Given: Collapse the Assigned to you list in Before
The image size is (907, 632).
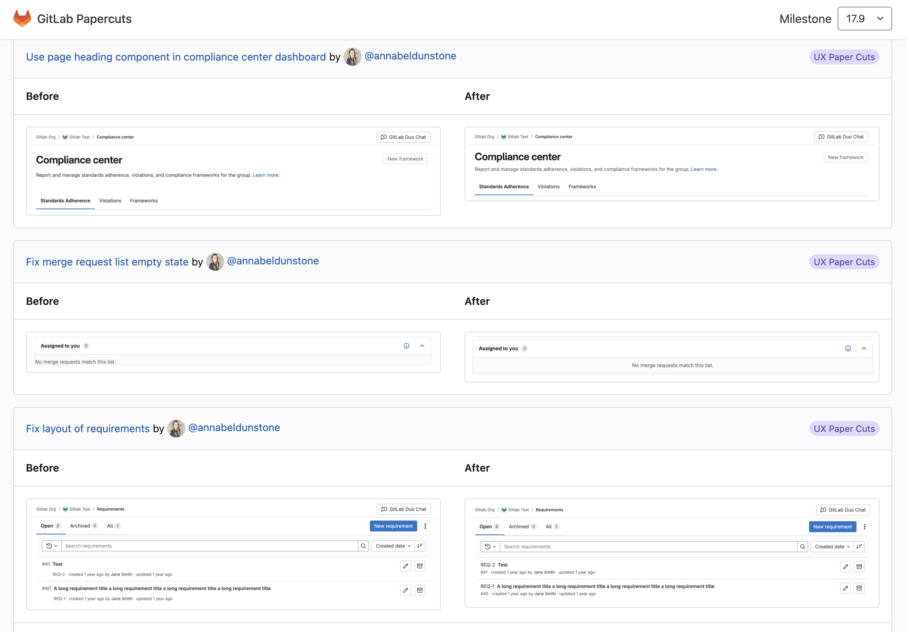Looking at the screenshot, I should (422, 346).
